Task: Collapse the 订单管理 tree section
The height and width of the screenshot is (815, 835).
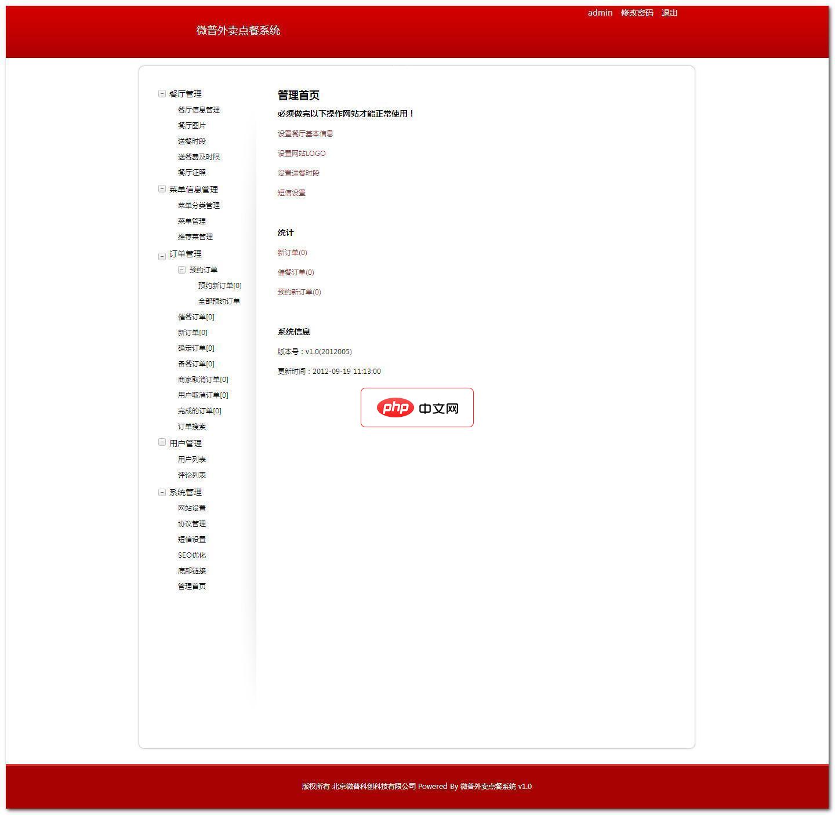Action: tap(162, 256)
